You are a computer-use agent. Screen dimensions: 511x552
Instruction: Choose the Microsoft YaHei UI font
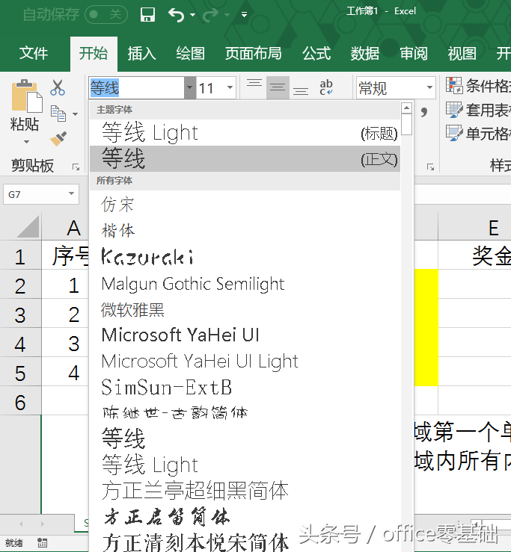pos(245,335)
